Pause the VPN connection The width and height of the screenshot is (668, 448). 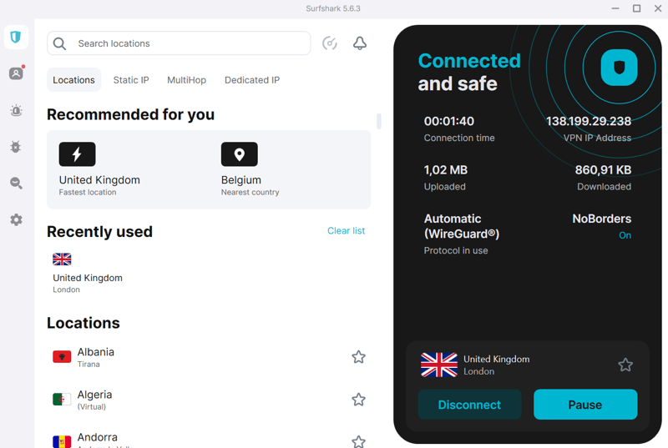[x=585, y=405]
